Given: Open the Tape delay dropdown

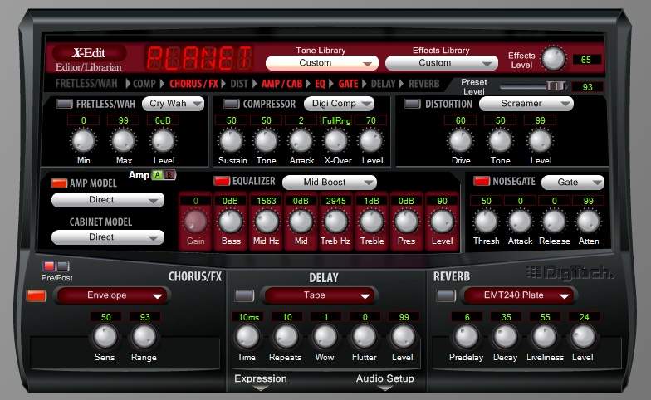Looking at the screenshot, I should click(x=319, y=295).
